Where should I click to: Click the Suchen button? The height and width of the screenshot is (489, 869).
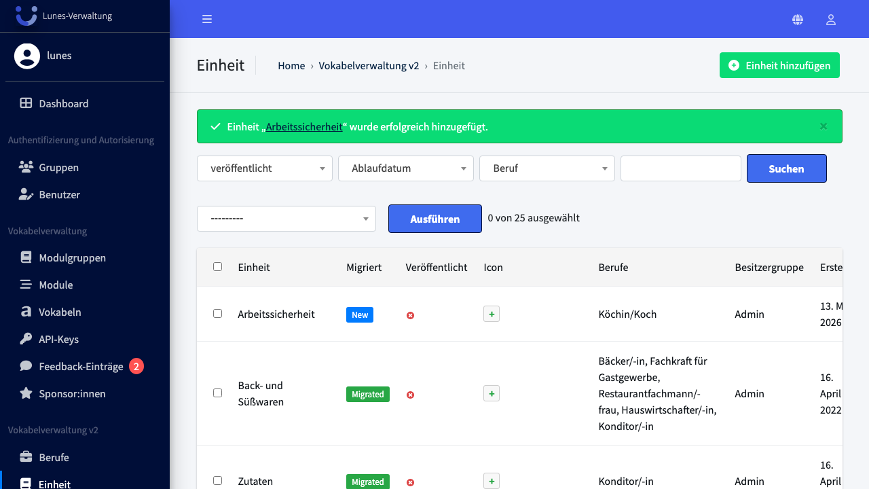(787, 168)
